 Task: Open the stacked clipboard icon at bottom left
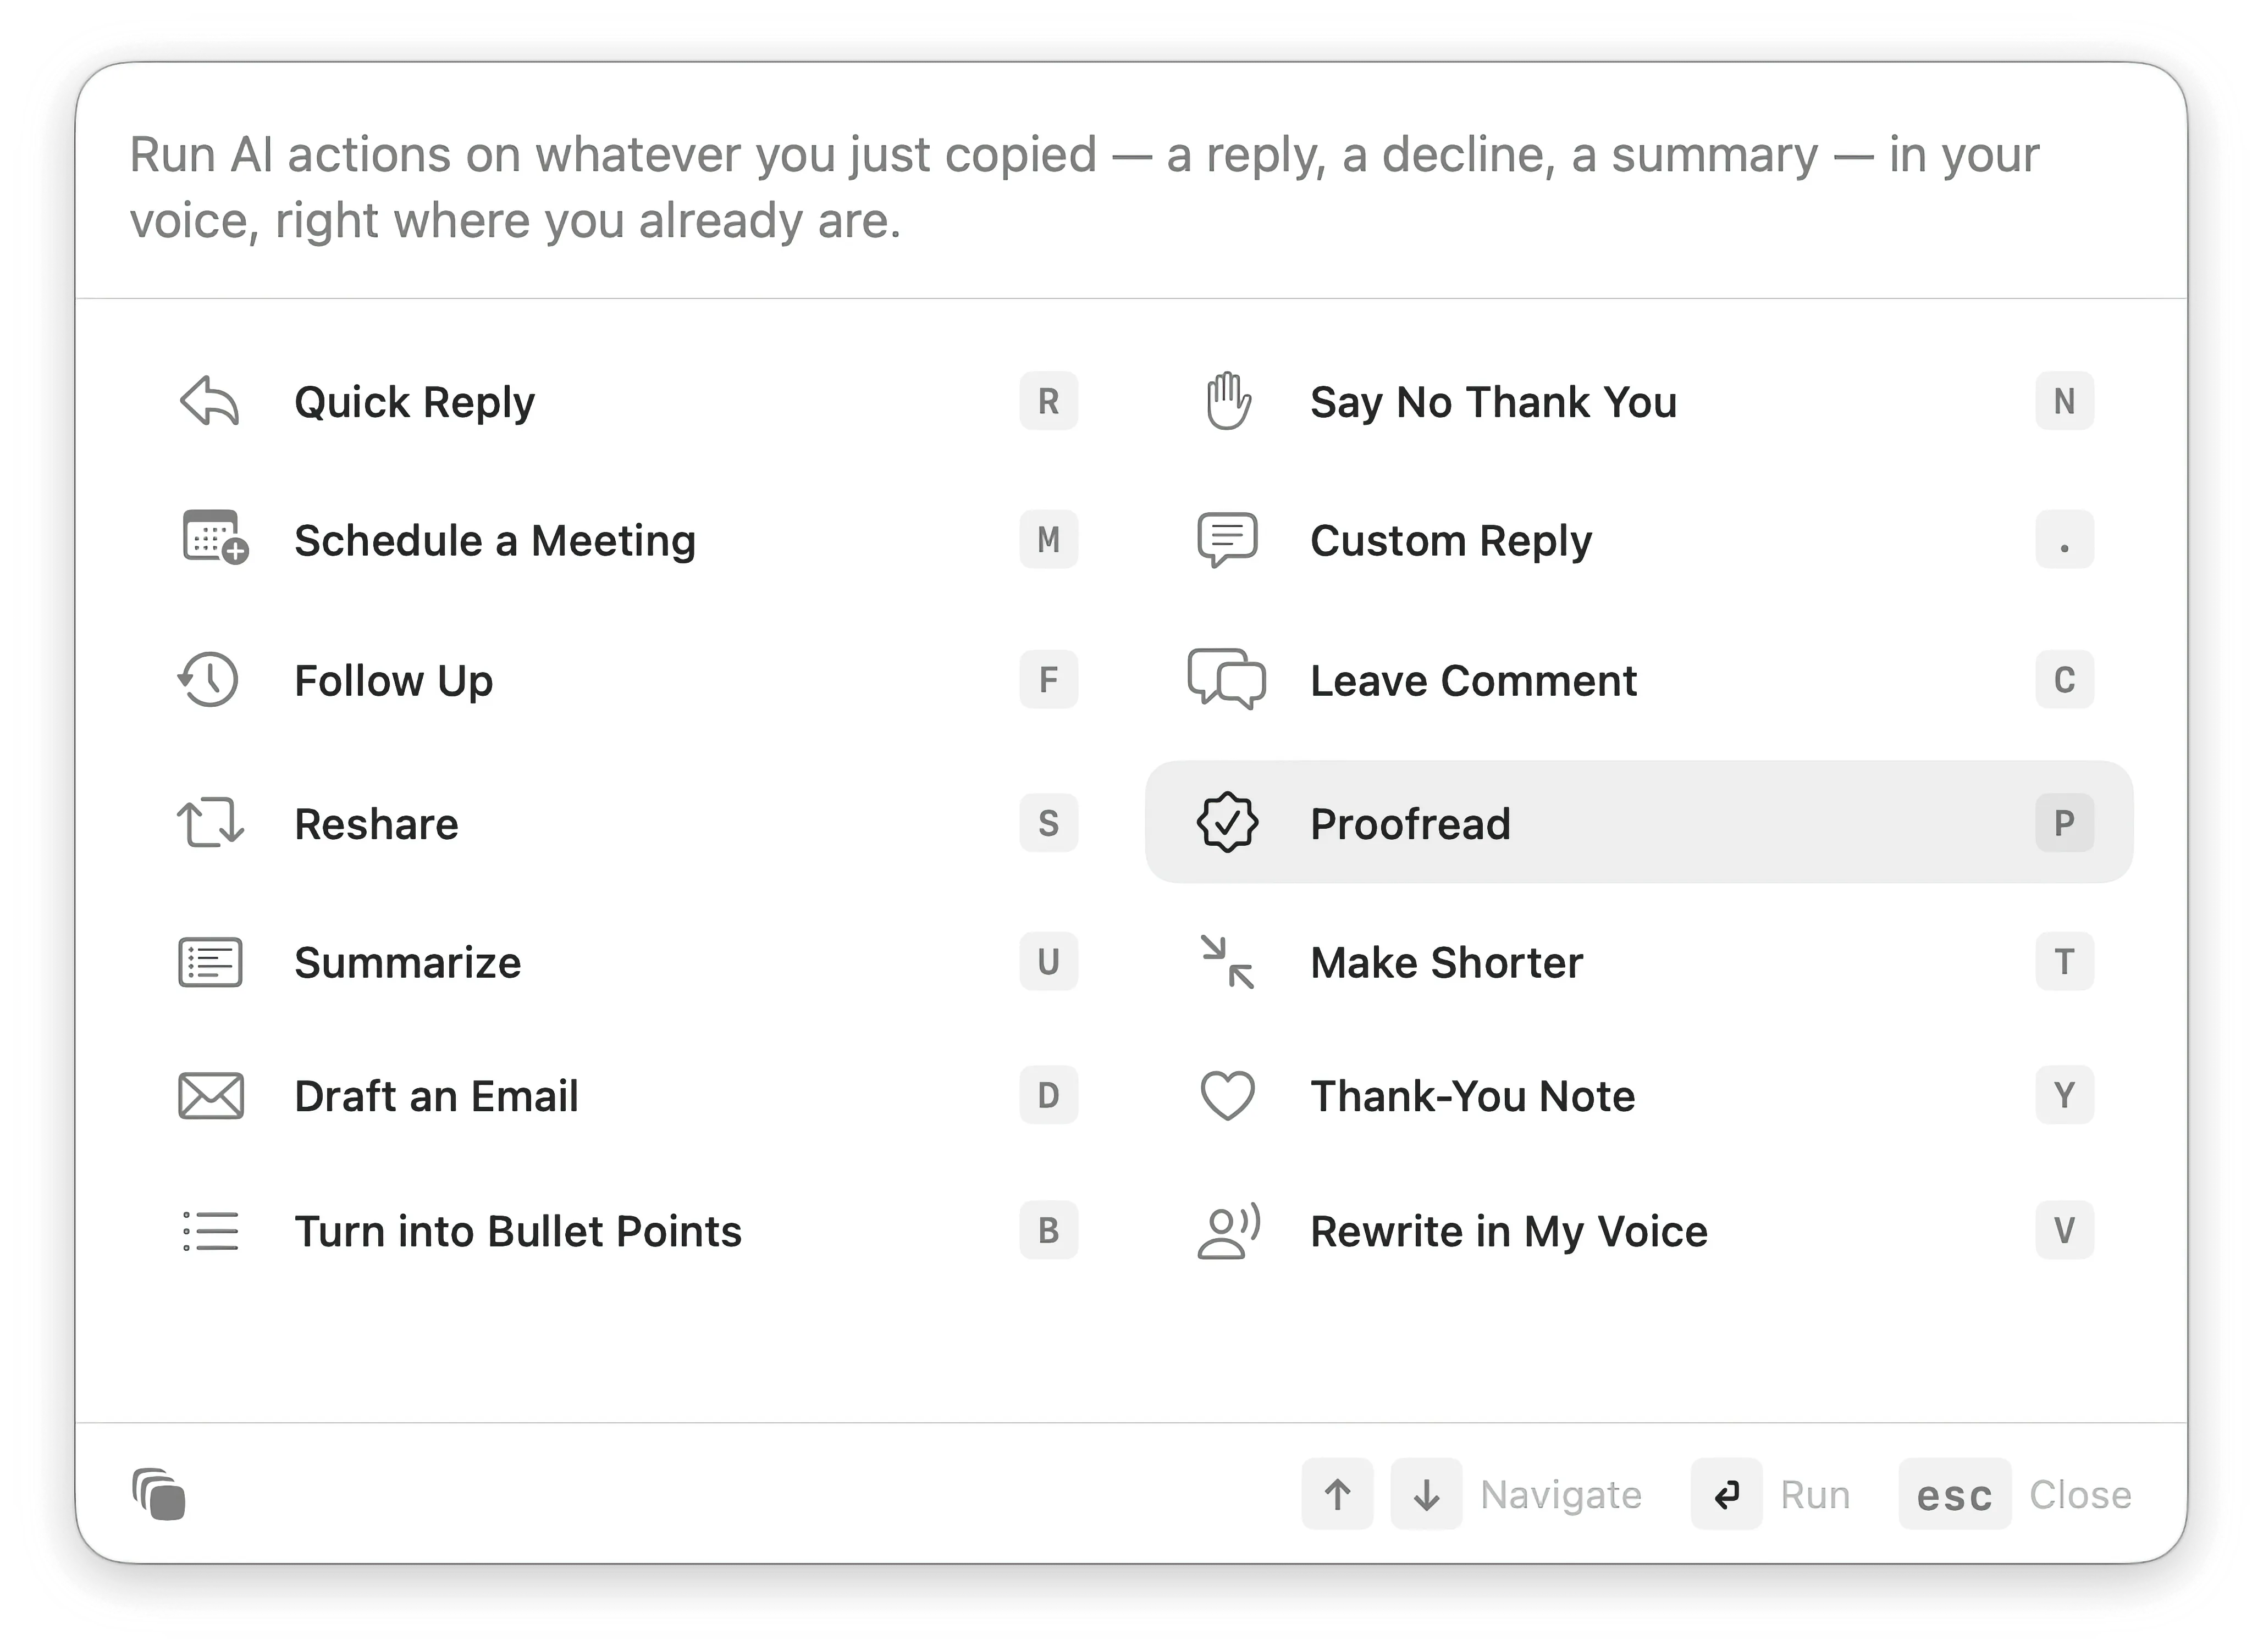(x=159, y=1495)
